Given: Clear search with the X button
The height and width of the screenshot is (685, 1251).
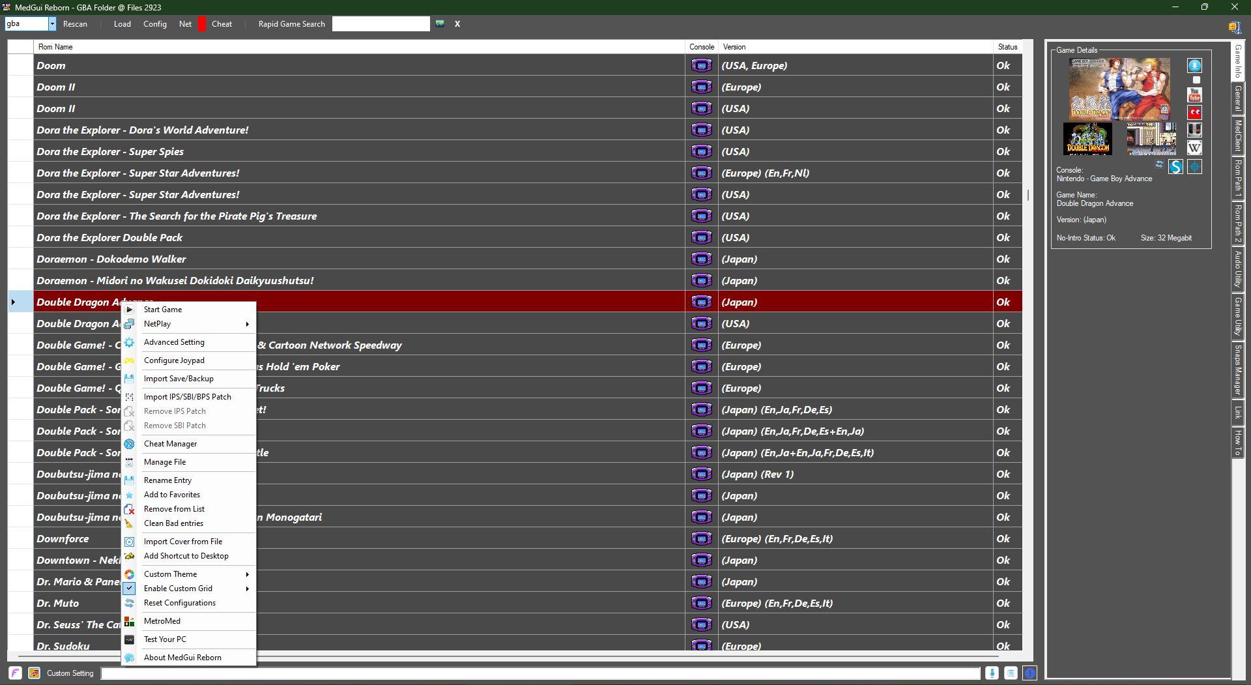Looking at the screenshot, I should coord(457,24).
